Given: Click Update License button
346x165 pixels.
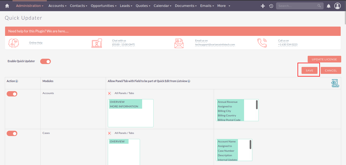Looking at the screenshot, I should point(324,59).
